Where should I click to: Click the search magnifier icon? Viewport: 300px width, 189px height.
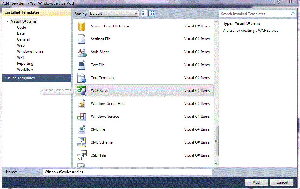[292, 14]
